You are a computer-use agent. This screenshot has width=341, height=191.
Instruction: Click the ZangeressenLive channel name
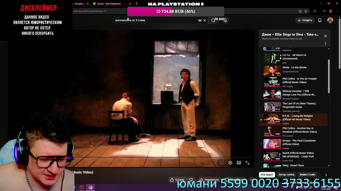pos(290,72)
